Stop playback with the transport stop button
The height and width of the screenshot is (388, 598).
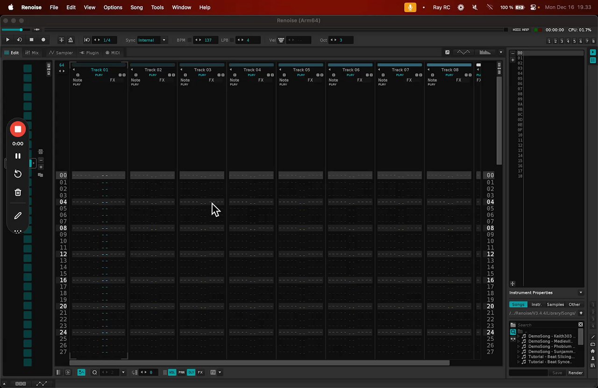[31, 40]
